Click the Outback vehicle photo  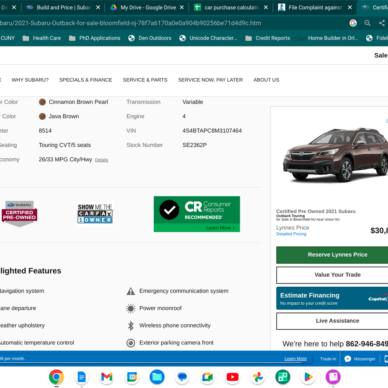336,155
